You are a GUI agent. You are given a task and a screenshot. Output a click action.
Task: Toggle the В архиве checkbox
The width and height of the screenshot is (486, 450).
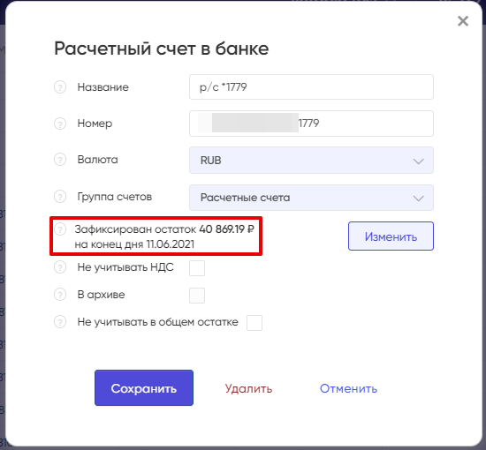pyautogui.click(x=197, y=296)
